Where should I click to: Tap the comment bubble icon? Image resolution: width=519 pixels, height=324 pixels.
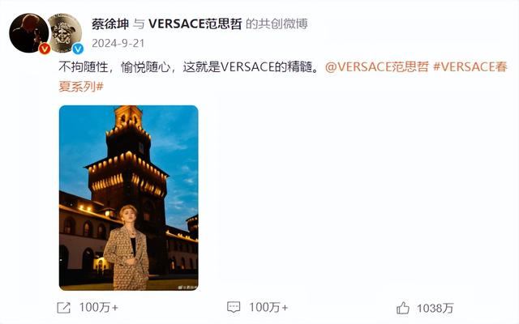click(234, 308)
